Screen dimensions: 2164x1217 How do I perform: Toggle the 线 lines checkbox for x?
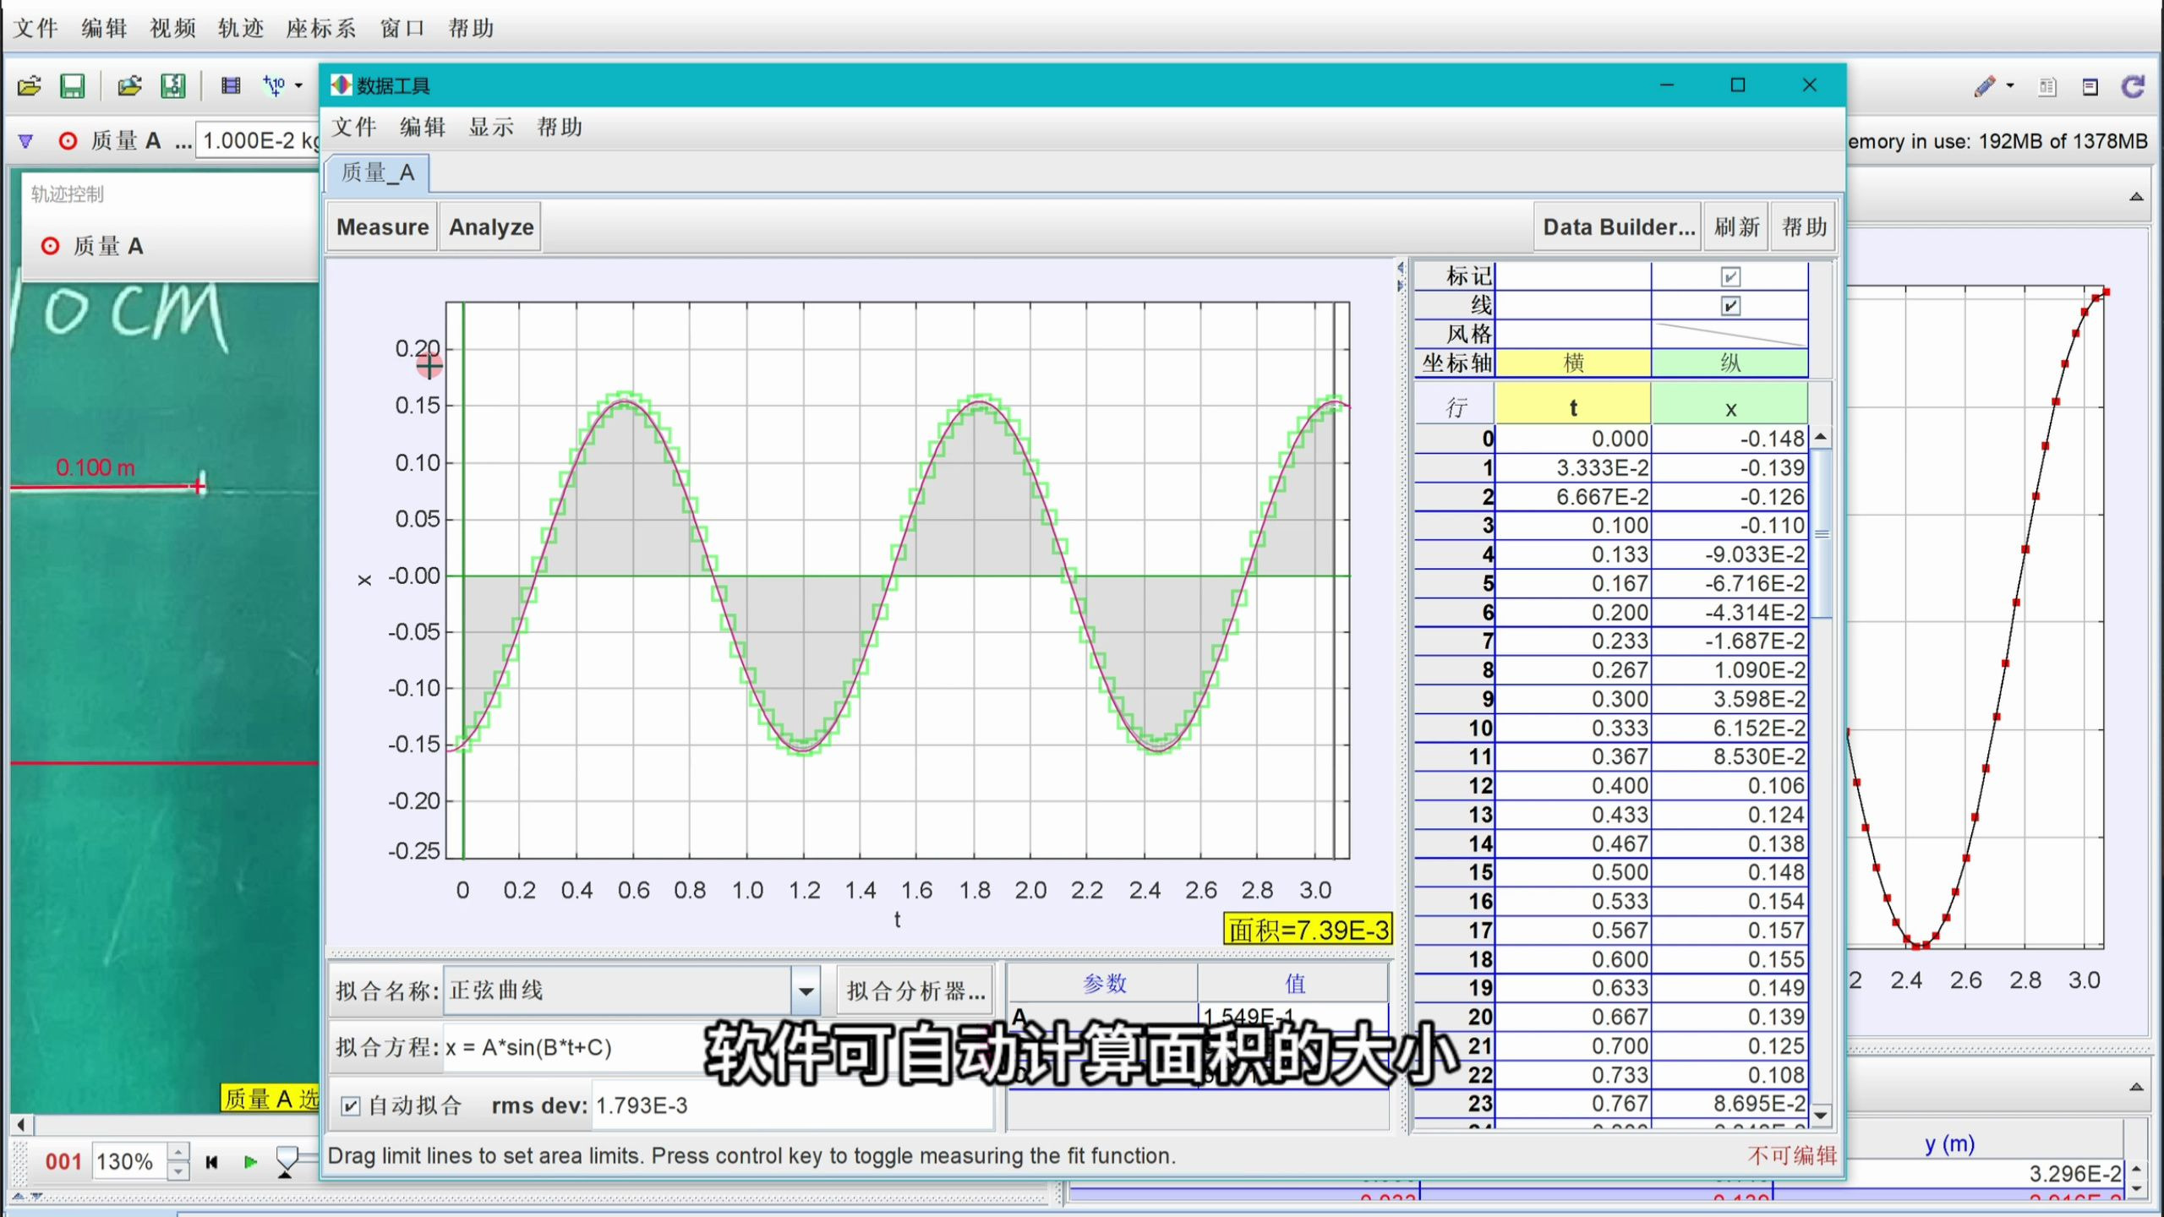pos(1730,306)
